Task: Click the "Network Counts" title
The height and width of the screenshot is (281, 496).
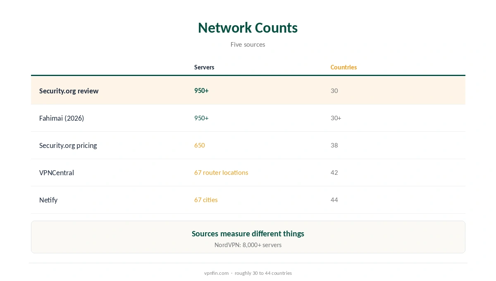Action: 248,28
